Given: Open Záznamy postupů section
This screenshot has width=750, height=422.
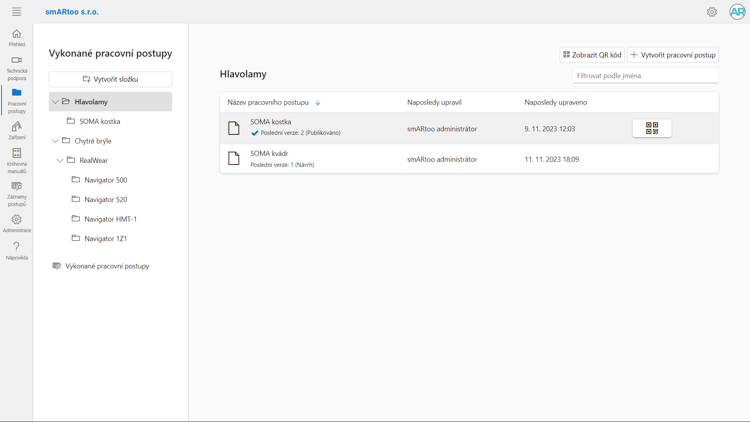Looking at the screenshot, I should (17, 194).
